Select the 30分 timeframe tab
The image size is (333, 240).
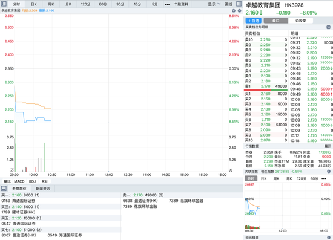point(120,4)
